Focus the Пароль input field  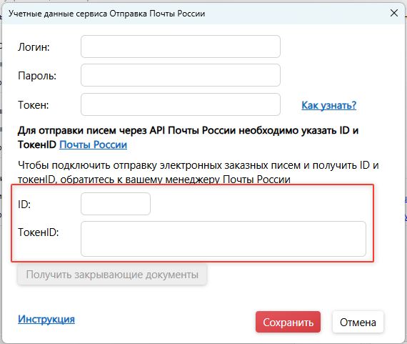point(181,75)
